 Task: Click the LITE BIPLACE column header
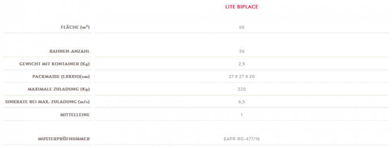241,7
